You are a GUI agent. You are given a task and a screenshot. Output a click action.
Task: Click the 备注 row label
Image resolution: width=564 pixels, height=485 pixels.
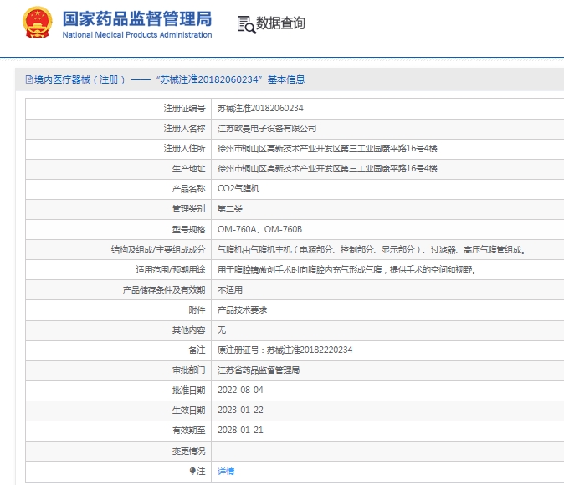click(x=197, y=350)
